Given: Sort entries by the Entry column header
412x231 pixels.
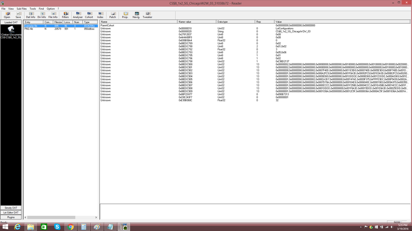Looking at the screenshot, I should click(x=33, y=22).
